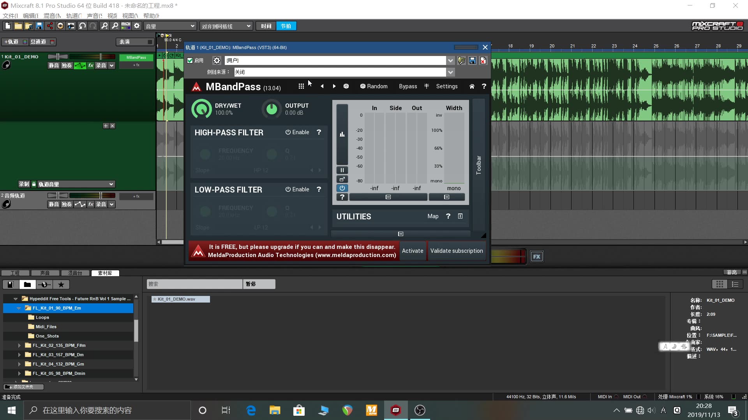Image resolution: width=748 pixels, height=420 pixels.
Task: Open the plugin window gear options
Action: click(x=217, y=60)
